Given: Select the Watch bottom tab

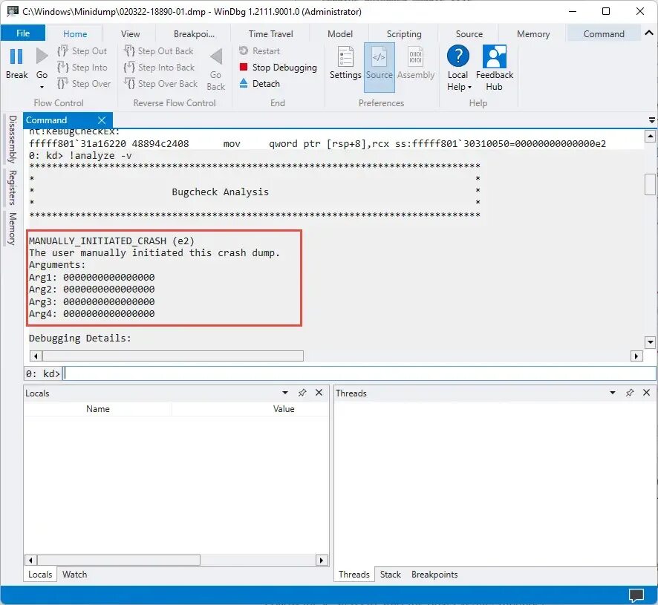Looking at the screenshot, I should [75, 575].
